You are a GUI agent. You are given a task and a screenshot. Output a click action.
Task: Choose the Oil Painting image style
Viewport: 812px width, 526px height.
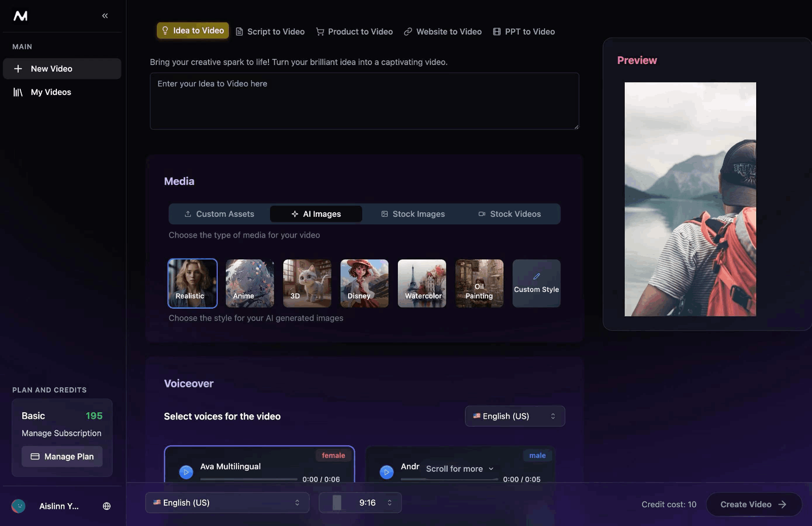(479, 283)
